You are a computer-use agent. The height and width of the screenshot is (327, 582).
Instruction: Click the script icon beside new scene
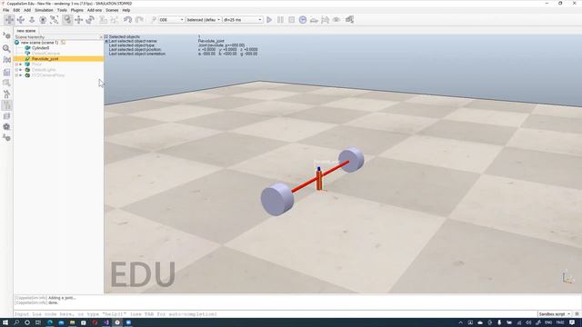tap(63, 43)
